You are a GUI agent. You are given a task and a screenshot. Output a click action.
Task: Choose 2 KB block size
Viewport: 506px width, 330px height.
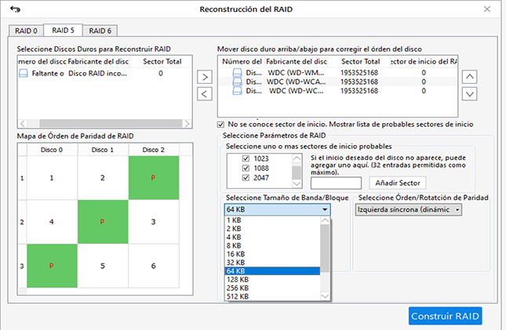272,228
